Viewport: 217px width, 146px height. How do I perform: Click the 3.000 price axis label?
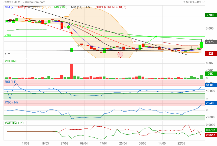210,28
